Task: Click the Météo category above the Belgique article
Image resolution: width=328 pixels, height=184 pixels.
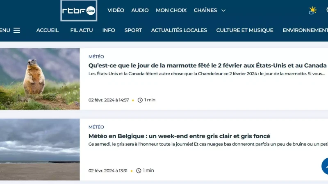Action: click(x=96, y=127)
